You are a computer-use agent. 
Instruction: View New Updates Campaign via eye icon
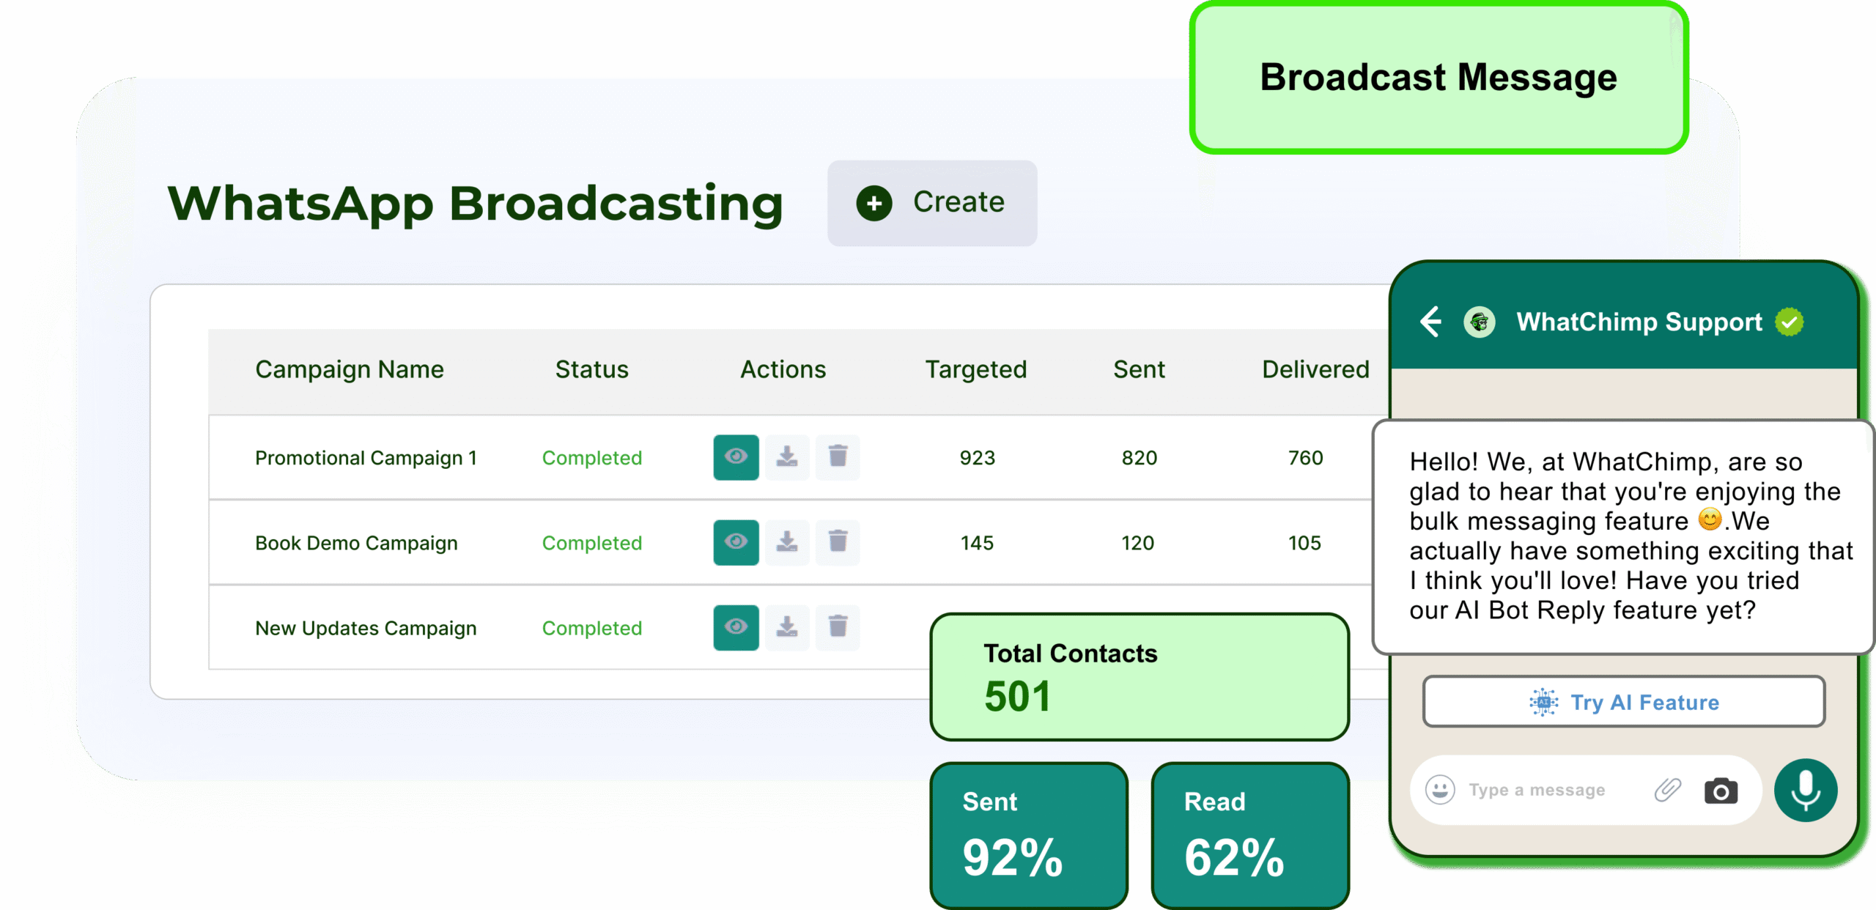point(736,627)
